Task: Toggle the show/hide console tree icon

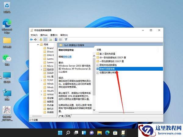Action: pyautogui.click(x=45, y=40)
